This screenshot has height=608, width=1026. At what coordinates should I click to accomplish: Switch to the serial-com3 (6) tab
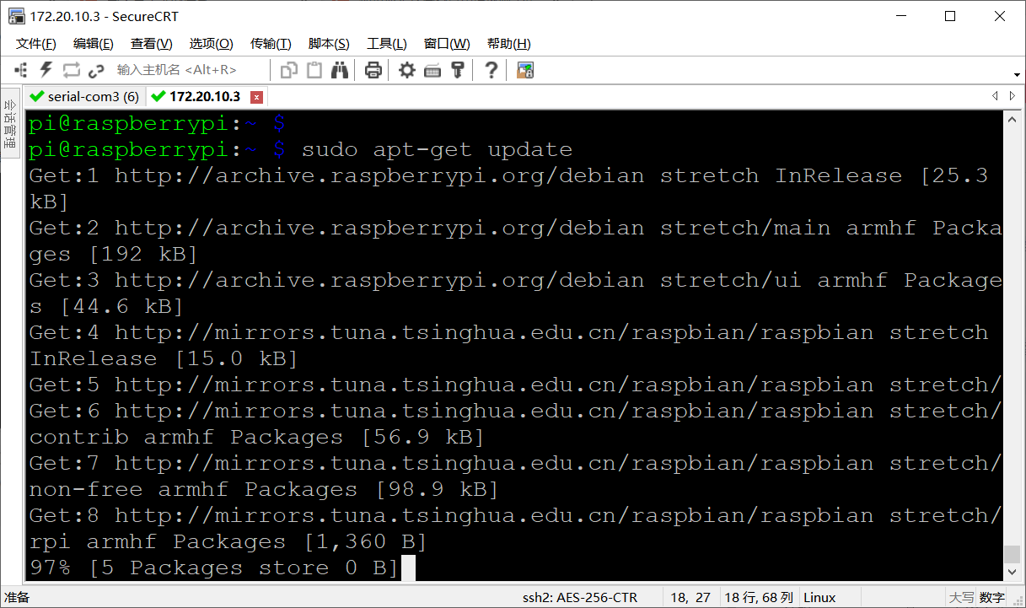(x=84, y=96)
